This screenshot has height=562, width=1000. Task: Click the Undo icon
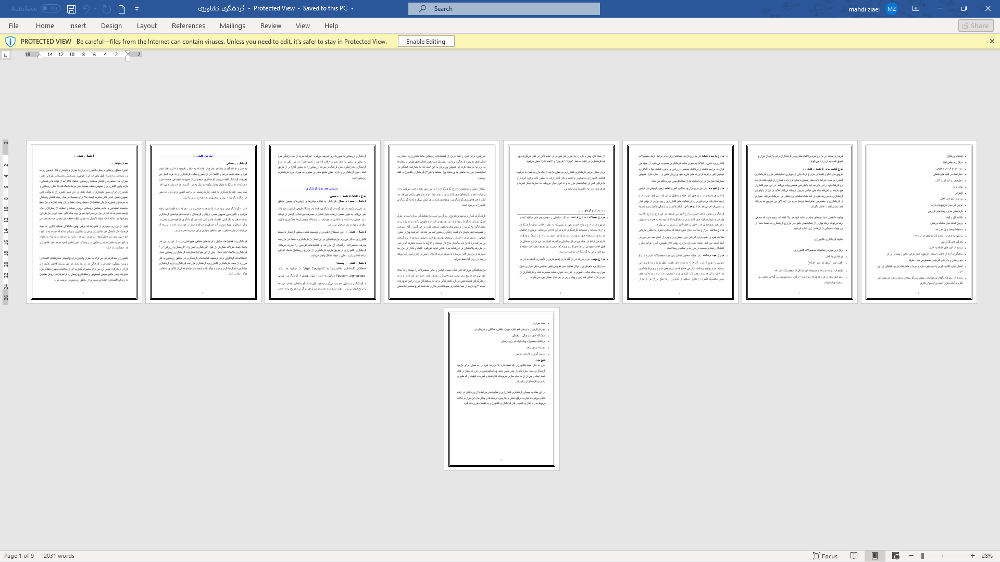[x=86, y=8]
